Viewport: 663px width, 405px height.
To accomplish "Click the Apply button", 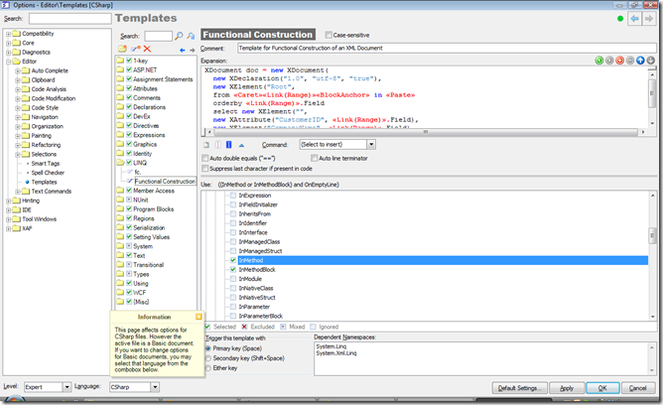I will (567, 388).
